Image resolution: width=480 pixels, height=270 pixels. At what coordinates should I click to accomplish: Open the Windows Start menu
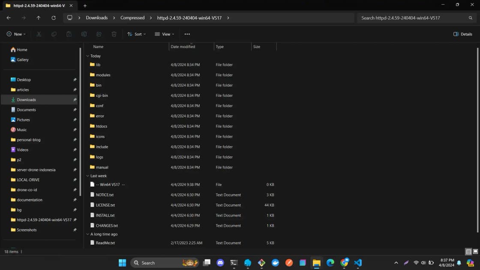pyautogui.click(x=123, y=263)
